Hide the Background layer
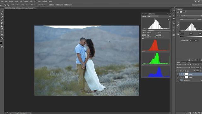The width and height of the screenshot is (202, 114). (177, 80)
